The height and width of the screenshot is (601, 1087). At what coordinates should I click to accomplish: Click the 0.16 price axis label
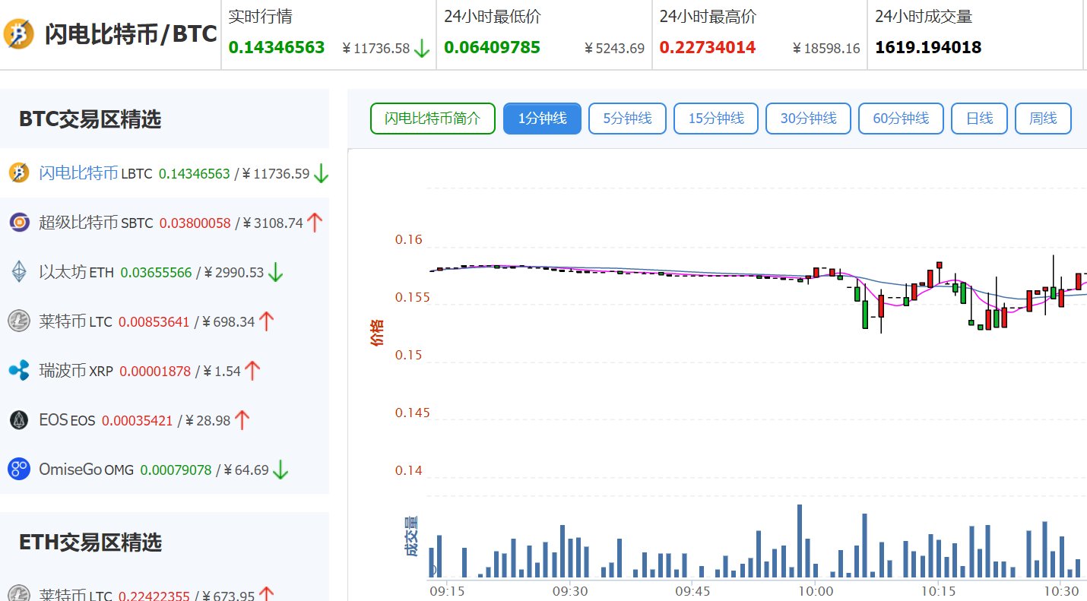click(409, 240)
